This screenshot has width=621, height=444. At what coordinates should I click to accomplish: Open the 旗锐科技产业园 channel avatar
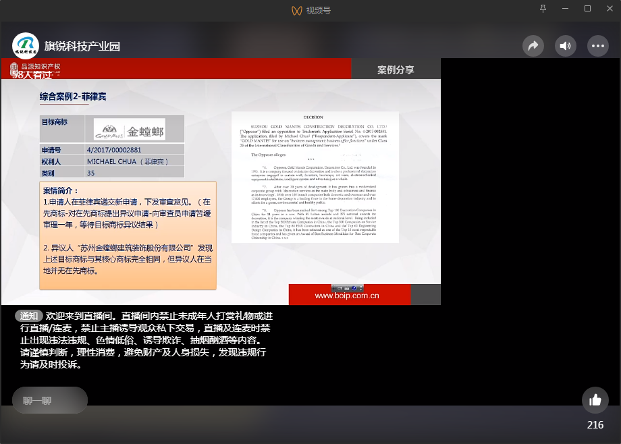26,46
